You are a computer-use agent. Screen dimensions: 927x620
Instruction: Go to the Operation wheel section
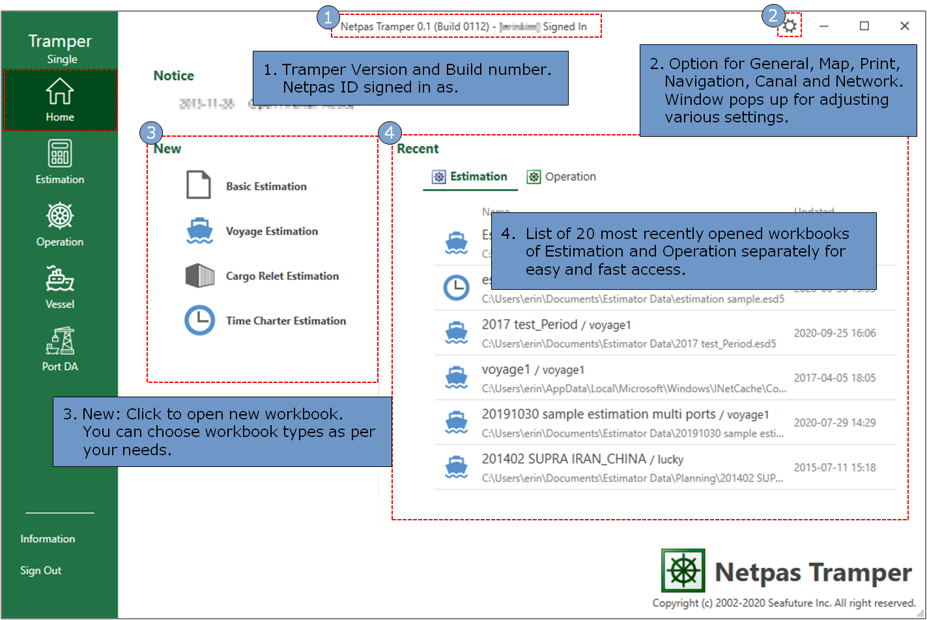click(60, 224)
